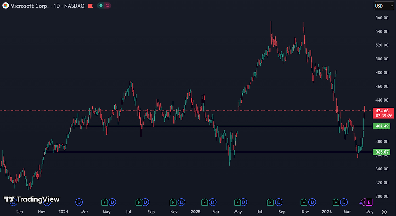Click the purple upcoming earnings E marker
Screen dimensions: 396x216
pyautogui.click(x=369, y=202)
